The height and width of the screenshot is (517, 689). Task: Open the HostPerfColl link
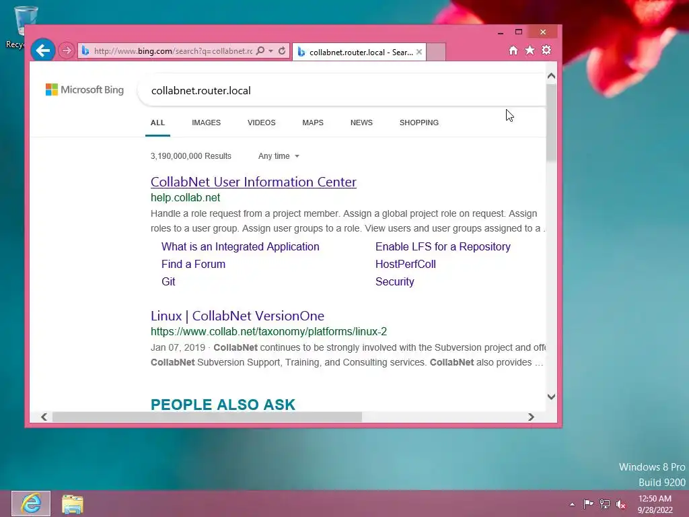click(406, 264)
